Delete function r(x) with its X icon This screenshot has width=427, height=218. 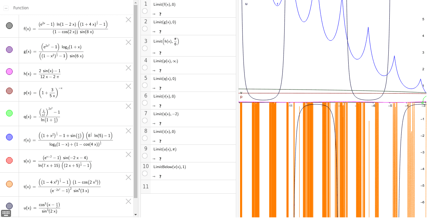128,131
